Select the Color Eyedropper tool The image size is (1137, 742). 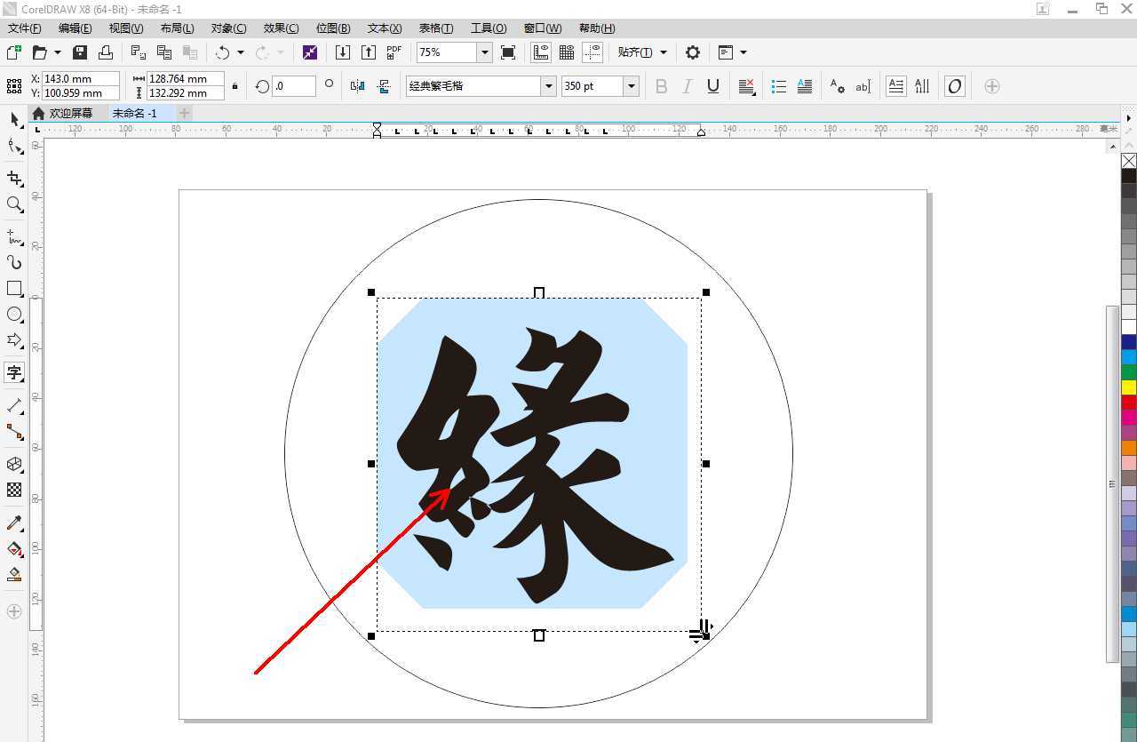coord(14,523)
